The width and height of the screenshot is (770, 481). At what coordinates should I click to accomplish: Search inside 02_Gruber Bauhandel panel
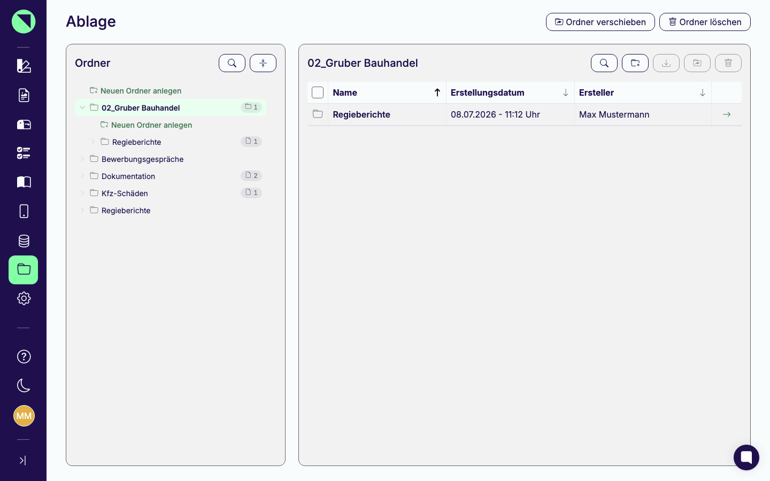pyautogui.click(x=604, y=63)
